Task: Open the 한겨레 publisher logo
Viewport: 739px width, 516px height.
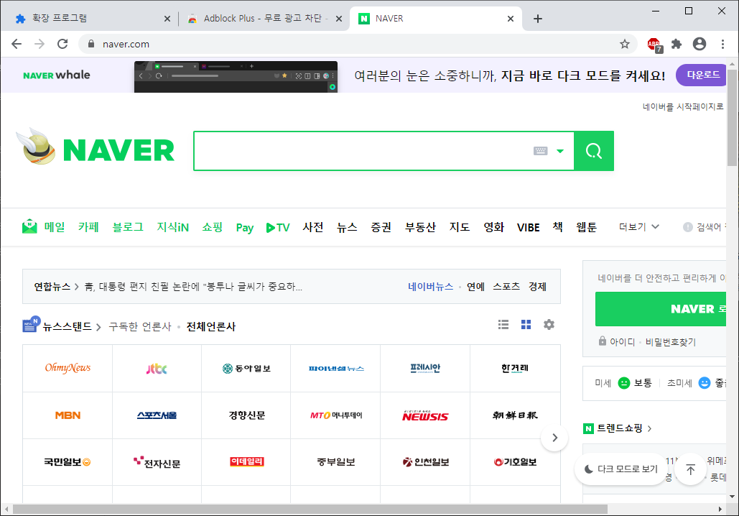Action: 515,369
